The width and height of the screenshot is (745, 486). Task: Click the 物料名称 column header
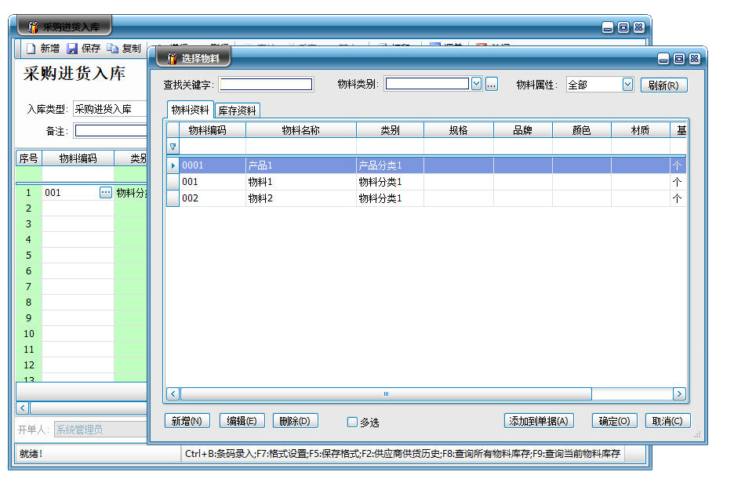coord(301,130)
